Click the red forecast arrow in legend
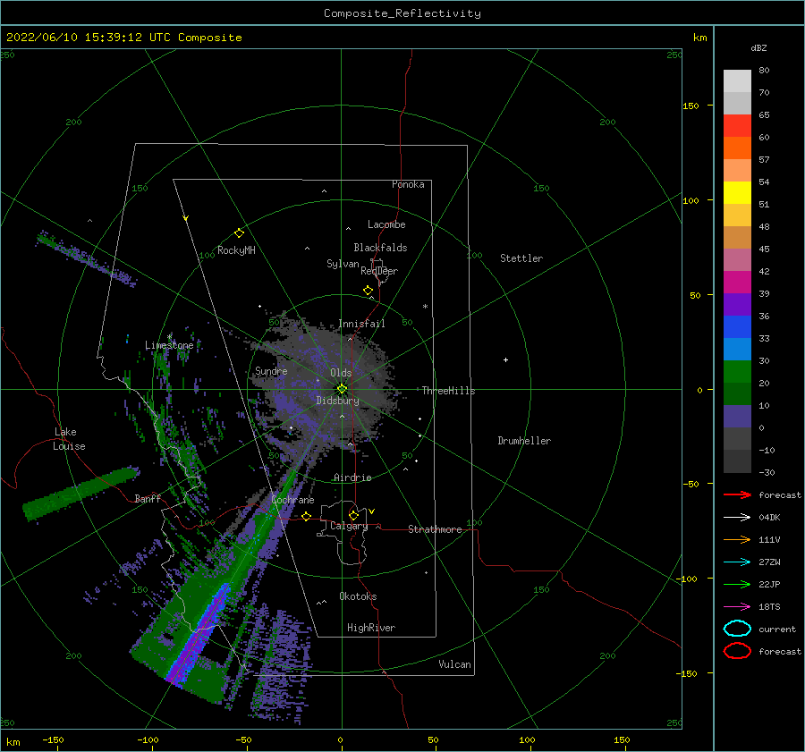Screen dimensions: 805x752 pyautogui.click(x=737, y=494)
